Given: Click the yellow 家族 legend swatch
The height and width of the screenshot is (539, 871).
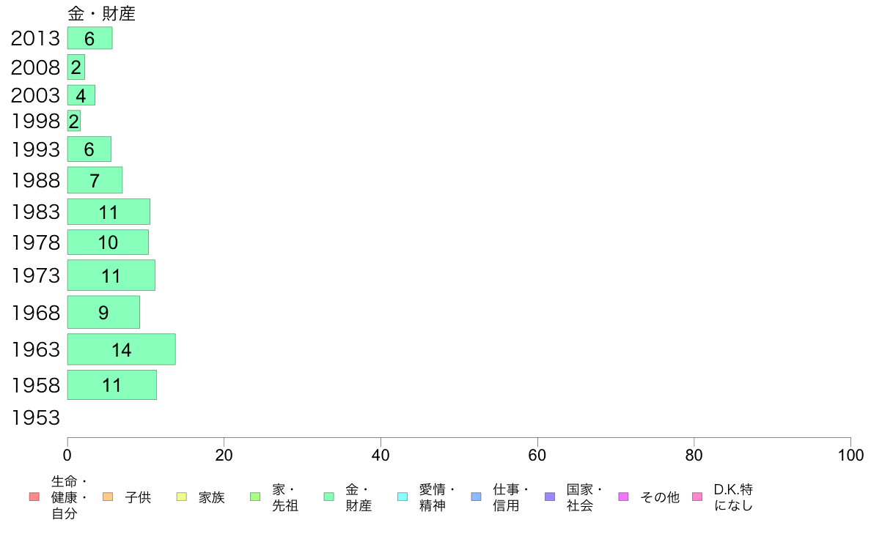Looking at the screenshot, I should 182,497.
